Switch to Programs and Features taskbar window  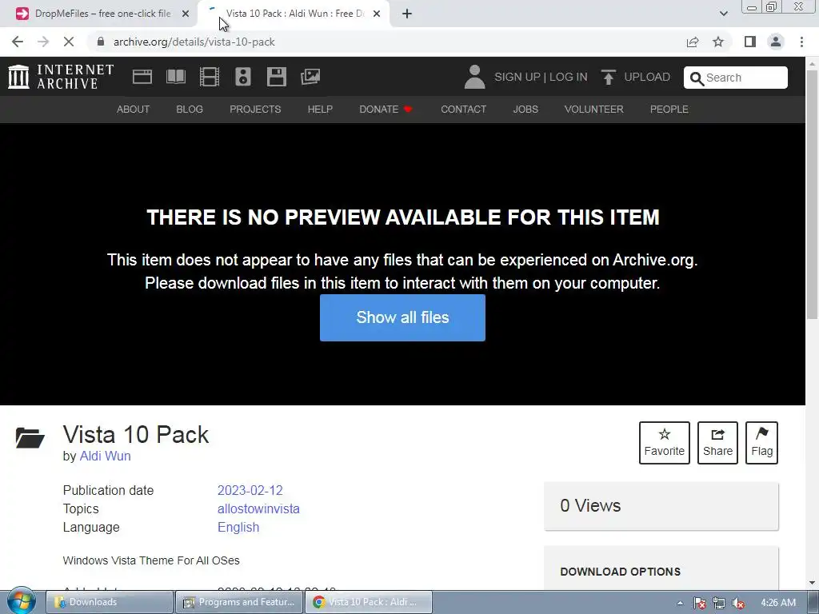[x=238, y=602]
